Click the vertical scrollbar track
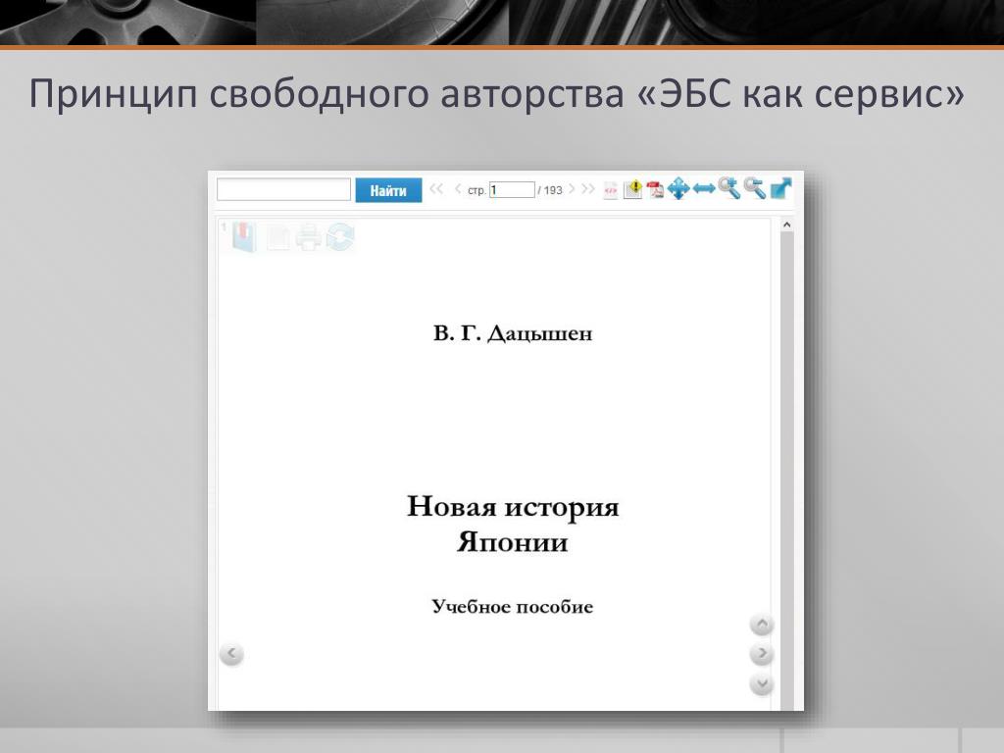Viewport: 1004px width, 753px height. [787, 471]
